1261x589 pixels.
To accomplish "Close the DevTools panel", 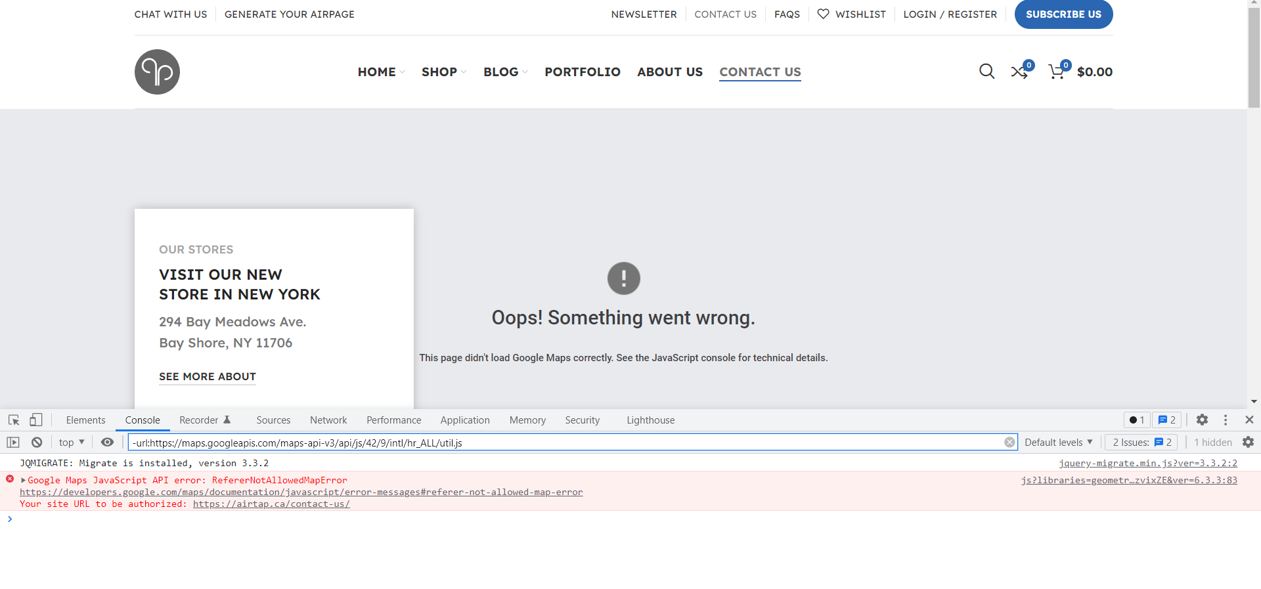I will click(1249, 420).
